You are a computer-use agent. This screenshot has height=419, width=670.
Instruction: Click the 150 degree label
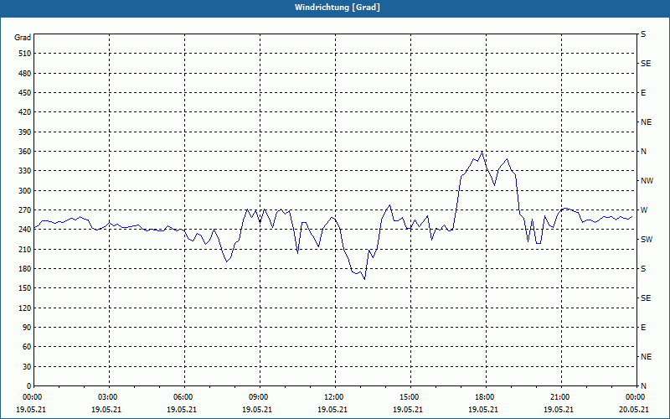pos(25,288)
